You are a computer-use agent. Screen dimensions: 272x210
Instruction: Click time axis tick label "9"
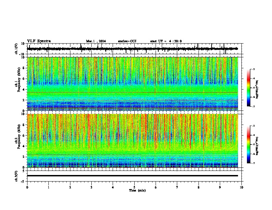220,187
